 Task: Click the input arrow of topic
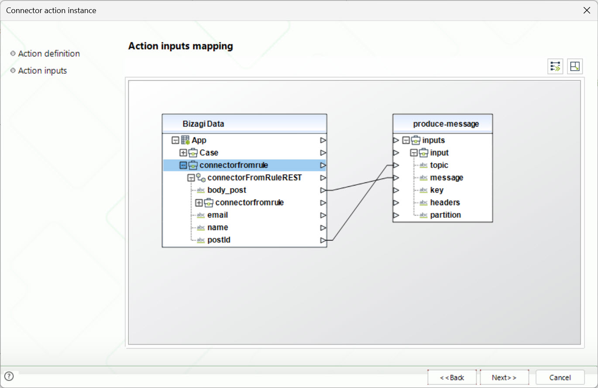click(396, 165)
